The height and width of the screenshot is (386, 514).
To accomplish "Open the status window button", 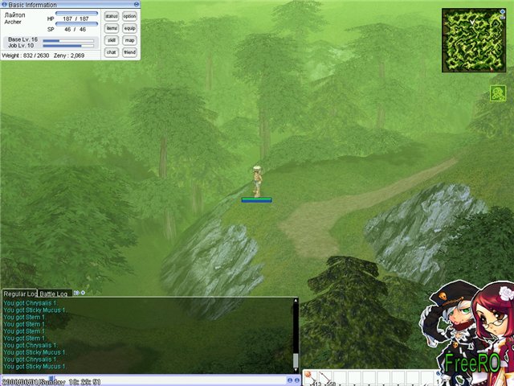I will point(112,16).
